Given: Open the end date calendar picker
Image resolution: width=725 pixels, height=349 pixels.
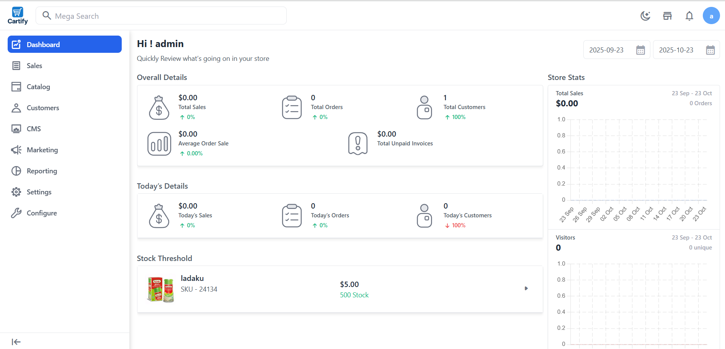Looking at the screenshot, I should point(710,50).
